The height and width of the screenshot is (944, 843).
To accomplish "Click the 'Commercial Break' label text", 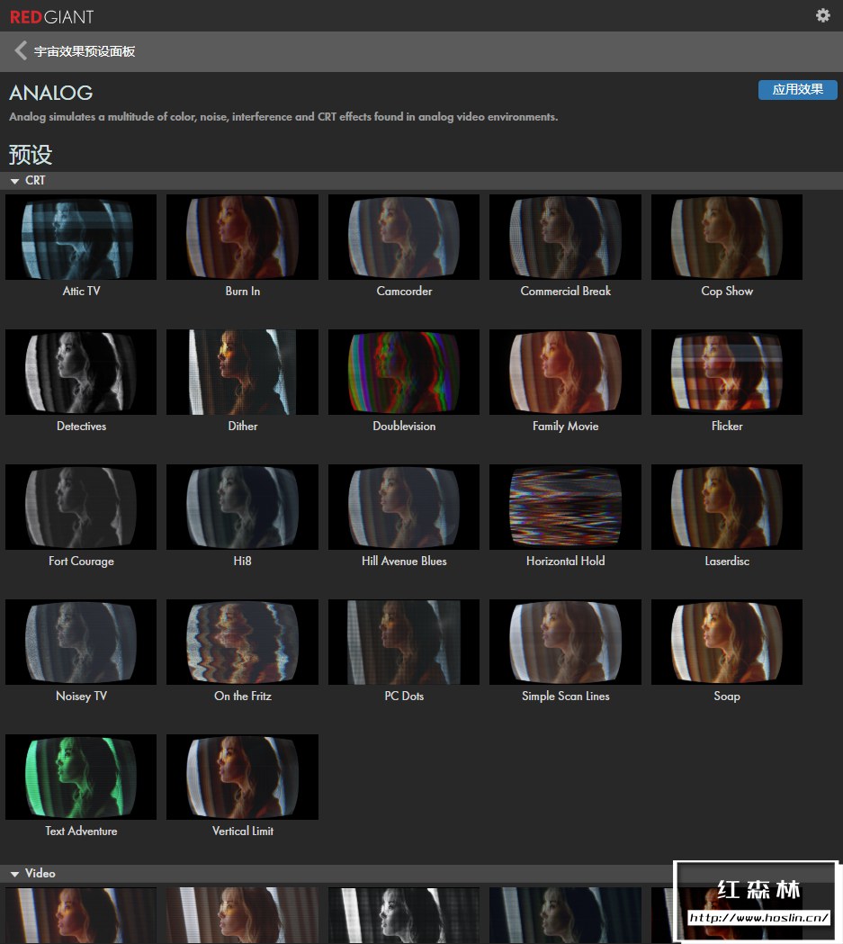I will [x=565, y=291].
